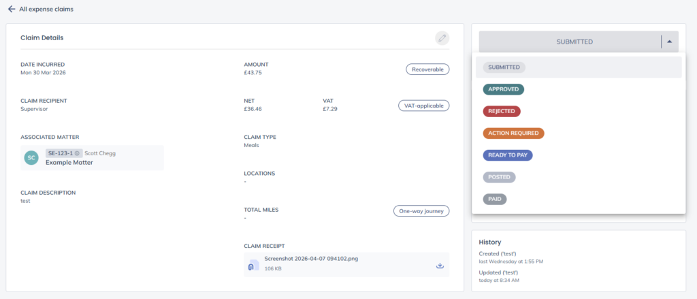Download the claim receipt screenshot file
The width and height of the screenshot is (697, 299).
tap(439, 266)
